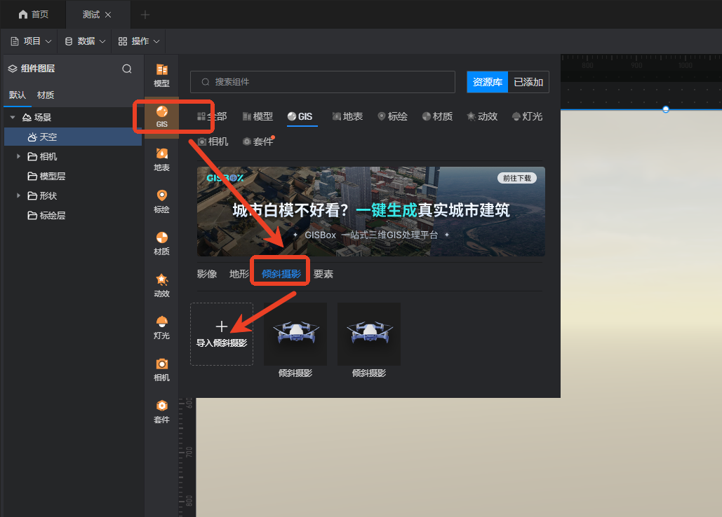The image size is (722, 517).
Task: Open the 标绘 sidebar category
Action: [161, 201]
